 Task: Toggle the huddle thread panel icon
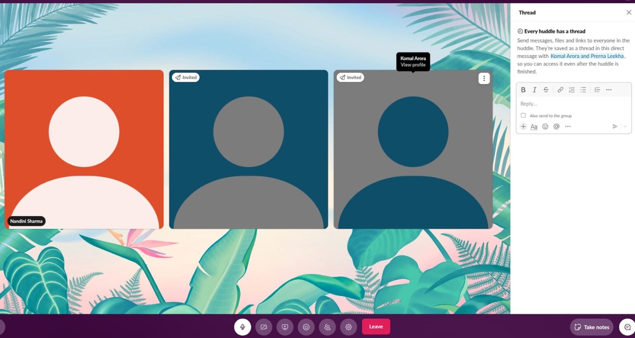click(x=627, y=327)
